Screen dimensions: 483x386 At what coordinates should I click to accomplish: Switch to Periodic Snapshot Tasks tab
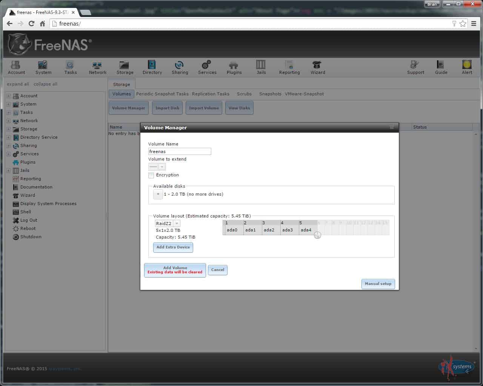tap(162, 94)
